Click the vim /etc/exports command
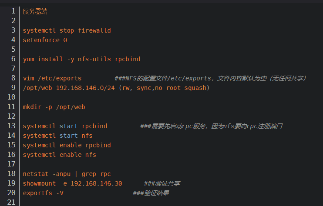 (x=52, y=78)
